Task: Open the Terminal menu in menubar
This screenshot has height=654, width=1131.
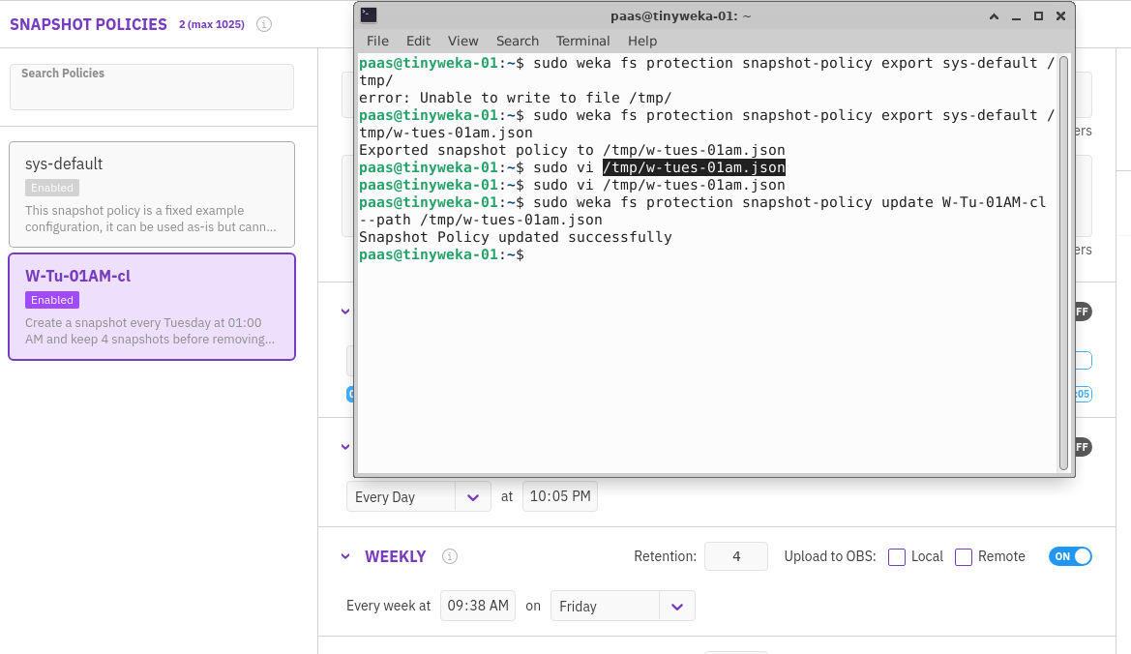Action: click(x=582, y=41)
